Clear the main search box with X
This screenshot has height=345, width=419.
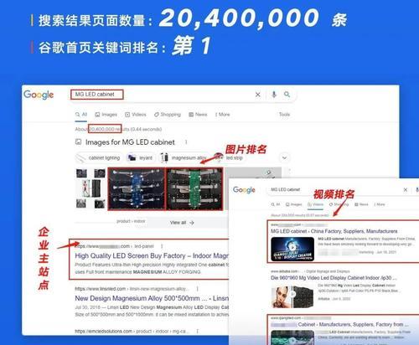click(x=258, y=95)
